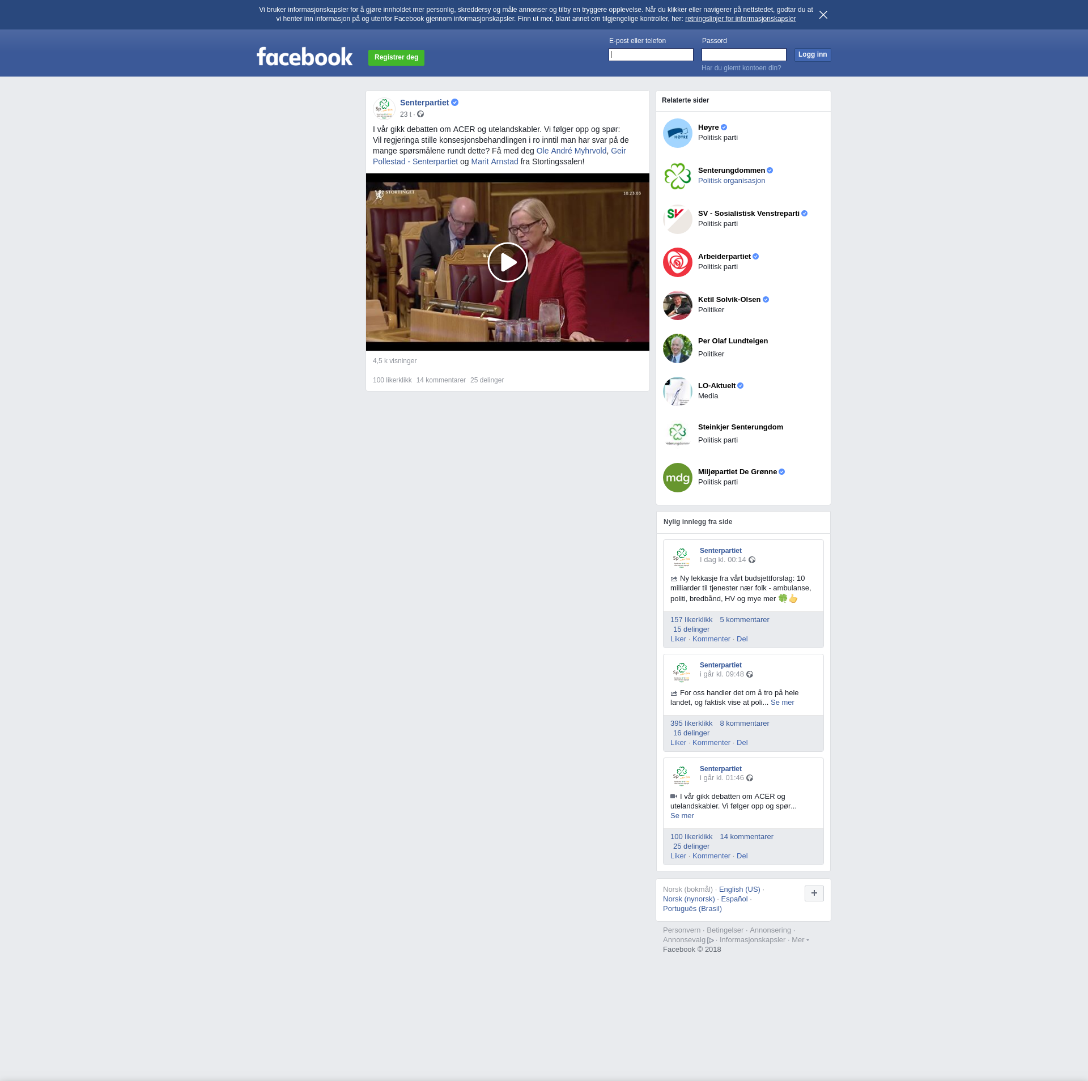Open Per Olaf Lundteigen page name
The width and height of the screenshot is (1088, 1081).
point(733,341)
